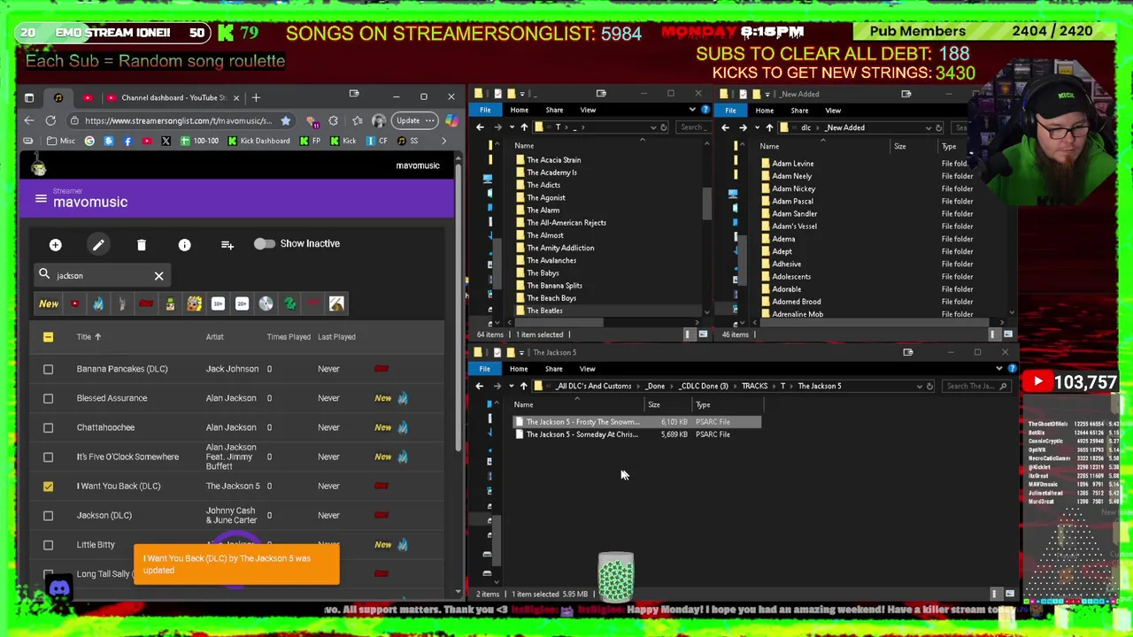Open Share tab in The Jackson 5 explorer

(x=553, y=369)
